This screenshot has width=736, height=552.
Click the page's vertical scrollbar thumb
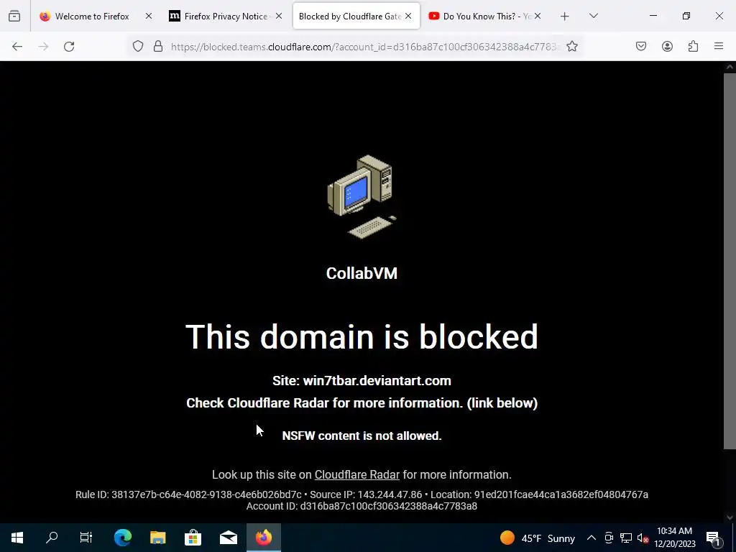(730, 261)
